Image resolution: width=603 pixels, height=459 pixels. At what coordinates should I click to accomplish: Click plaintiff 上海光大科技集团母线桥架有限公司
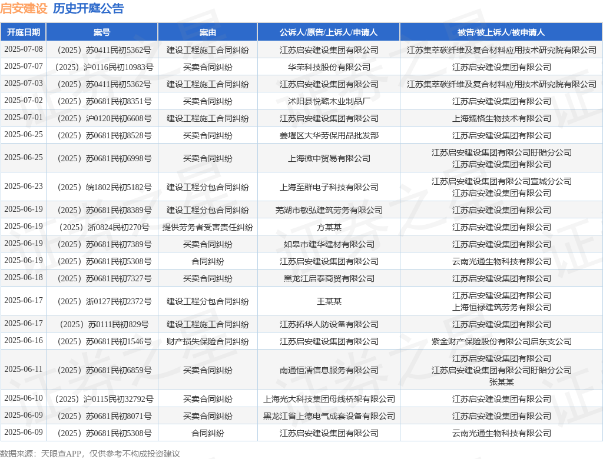(x=329, y=399)
